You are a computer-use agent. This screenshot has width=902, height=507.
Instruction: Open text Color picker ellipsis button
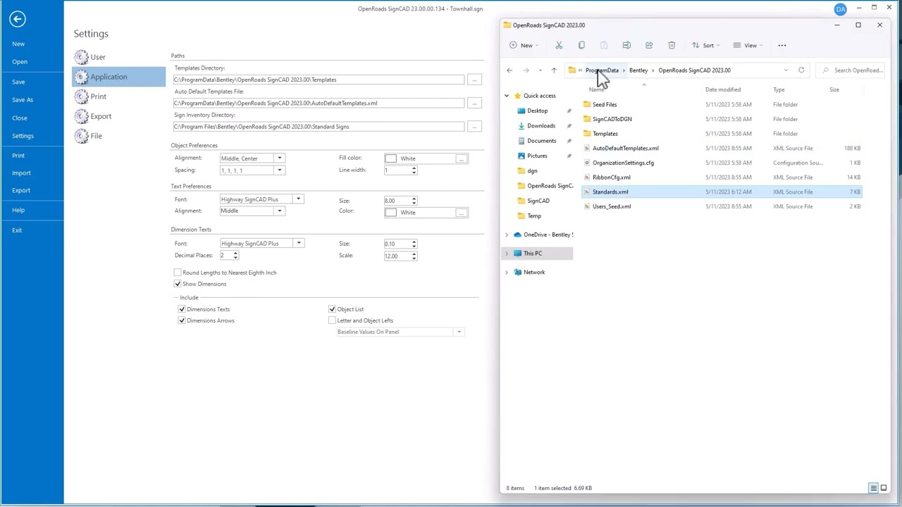461,213
